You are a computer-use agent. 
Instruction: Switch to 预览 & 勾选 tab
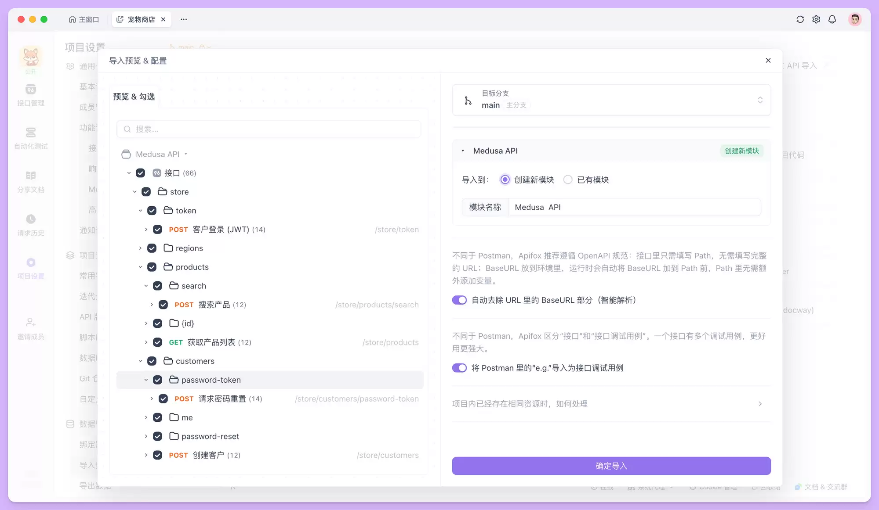coord(134,97)
